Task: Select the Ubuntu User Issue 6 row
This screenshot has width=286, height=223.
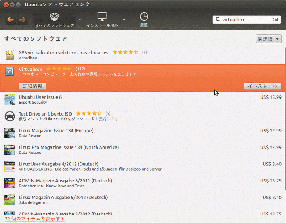Action: click(142, 100)
